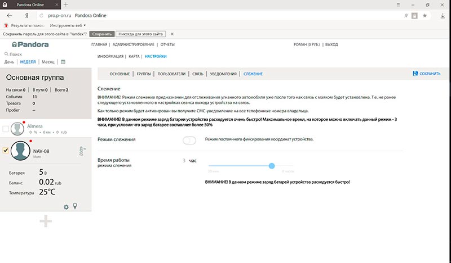Open the Администрирование menu item
The image size is (451, 263).
[135, 44]
